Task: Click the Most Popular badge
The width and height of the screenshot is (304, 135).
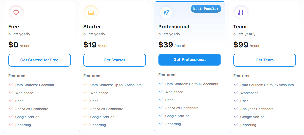Action: click(x=206, y=9)
